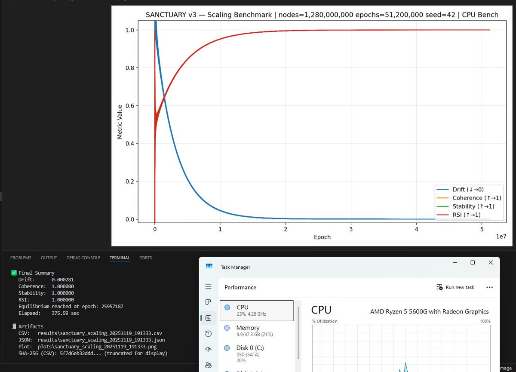This screenshot has height=372, width=516.
Task: Expand the Task Manager navigation hamburger menu
Action: [x=208, y=286]
